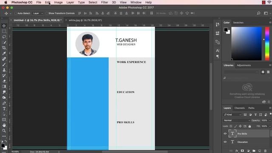Open the Layer menu

pos(70,3)
